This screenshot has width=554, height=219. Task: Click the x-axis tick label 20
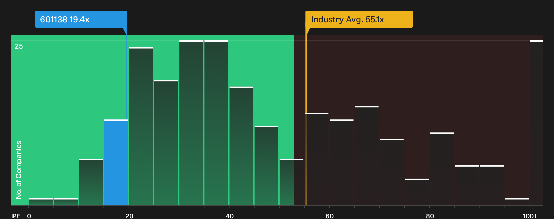coord(129,216)
